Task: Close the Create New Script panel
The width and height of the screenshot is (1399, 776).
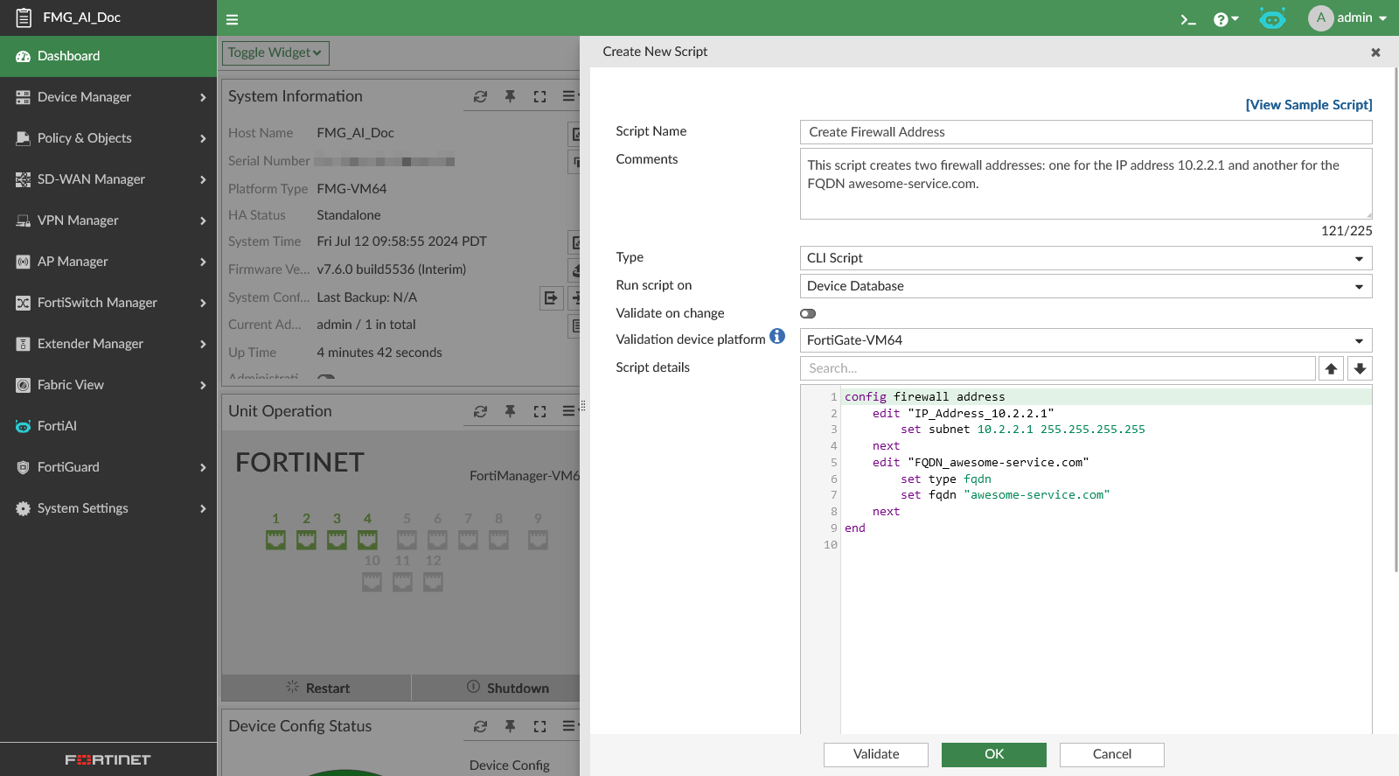Action: pos(1375,52)
